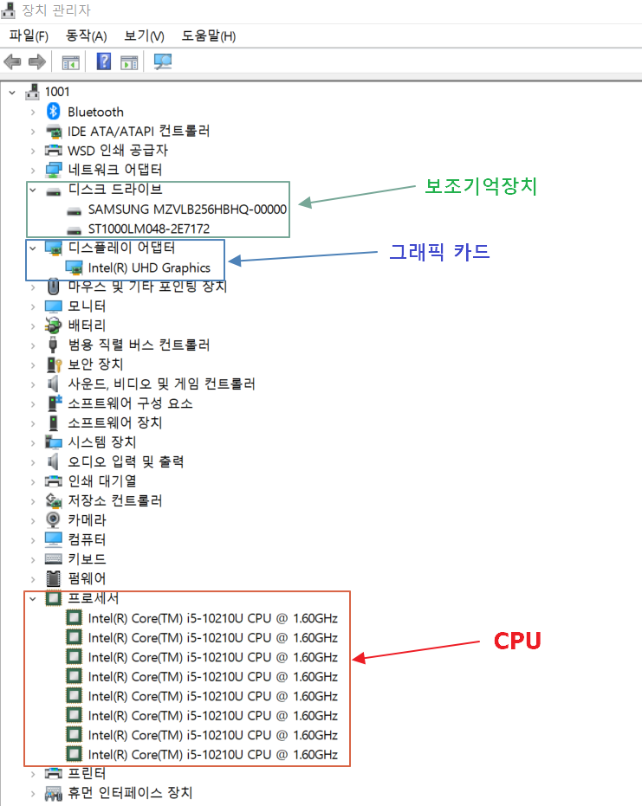642x806 pixels.
Task: Click the blue Help question mark icon
Action: pos(104,61)
